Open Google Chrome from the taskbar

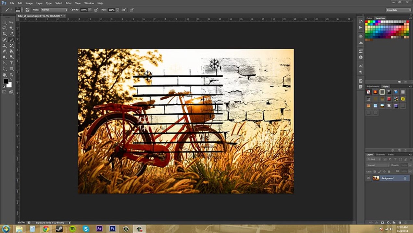[46, 229]
